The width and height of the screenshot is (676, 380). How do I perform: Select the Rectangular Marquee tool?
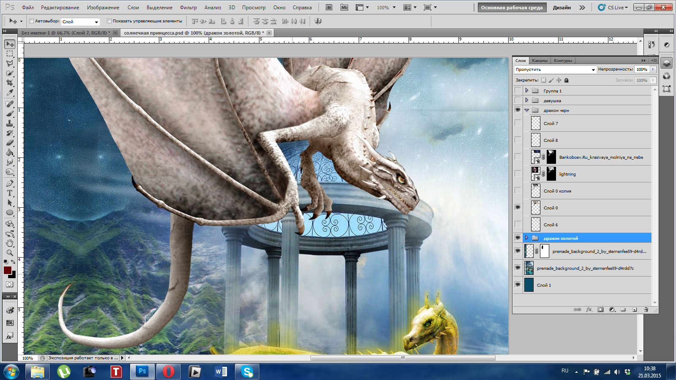click(10, 54)
